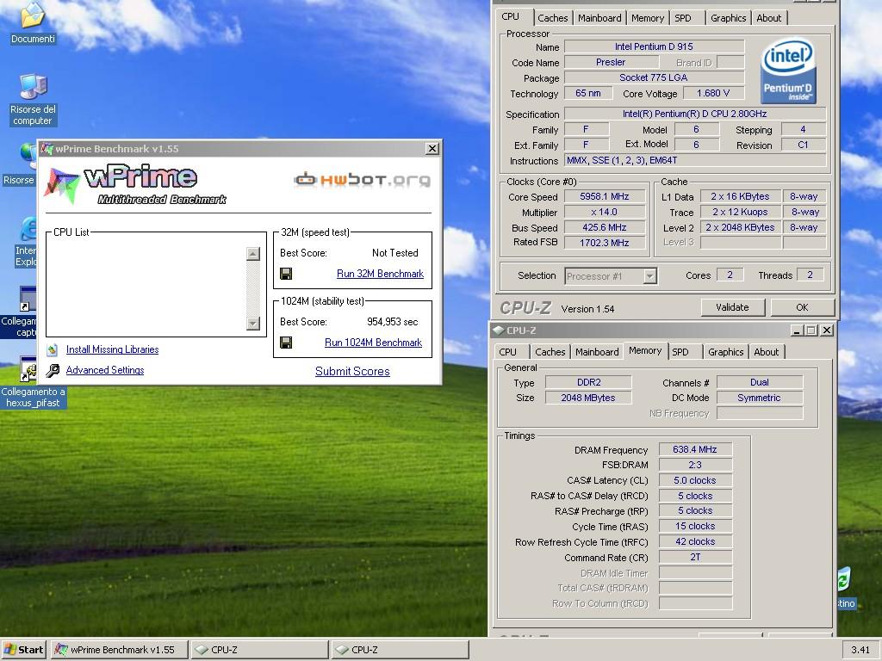The image size is (882, 661).
Task: Select Caches tab in upper CPU-Z window
Action: (x=553, y=18)
